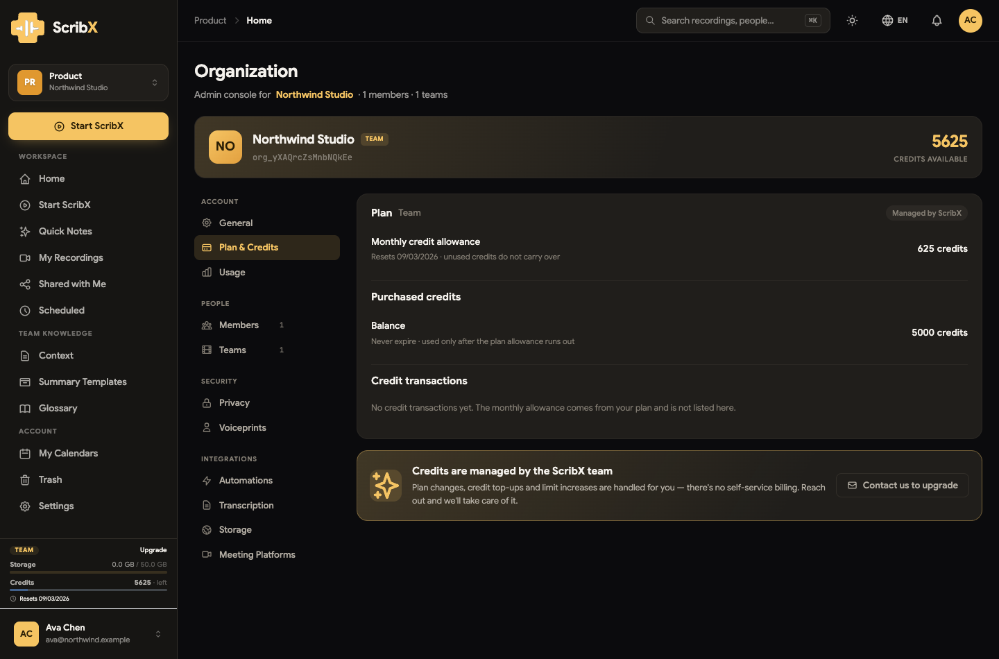Click the Monthly credit allowance label
The height and width of the screenshot is (659, 999).
425,242
